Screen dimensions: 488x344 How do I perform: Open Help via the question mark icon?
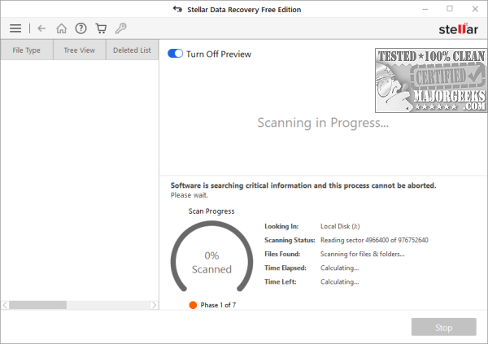tap(81, 28)
